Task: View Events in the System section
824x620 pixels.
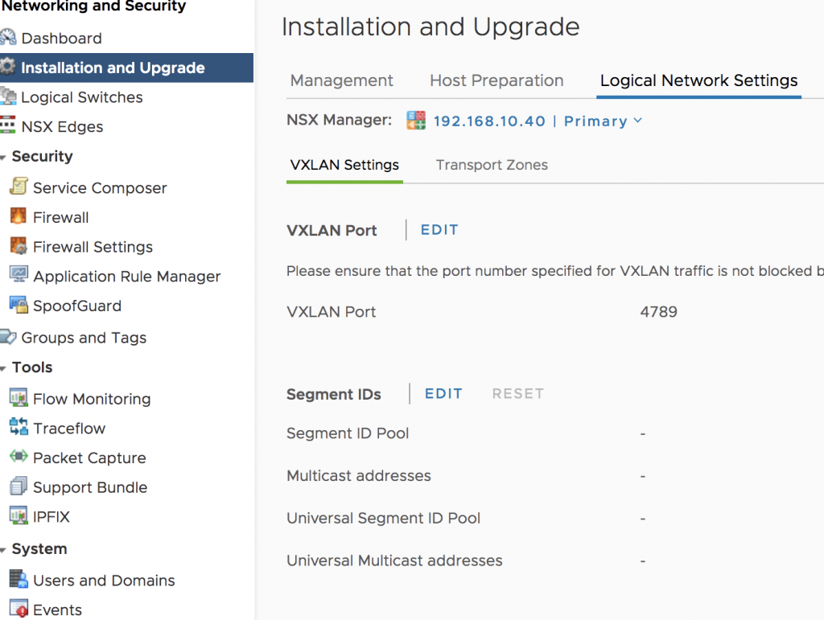Action: 57,610
